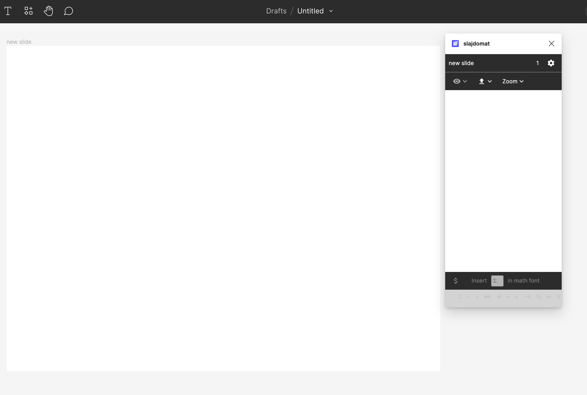Viewport: 587px width, 395px height.
Task: Click the Insert button in panel
Action: [479, 281]
